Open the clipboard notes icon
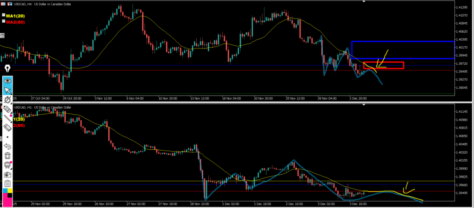 (x=7, y=184)
